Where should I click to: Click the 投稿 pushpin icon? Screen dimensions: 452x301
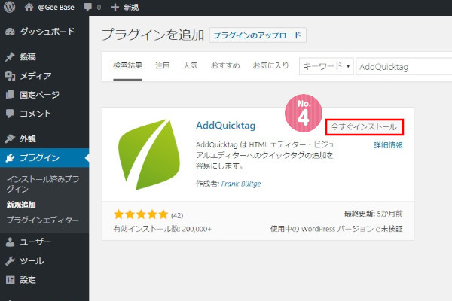tap(10, 56)
